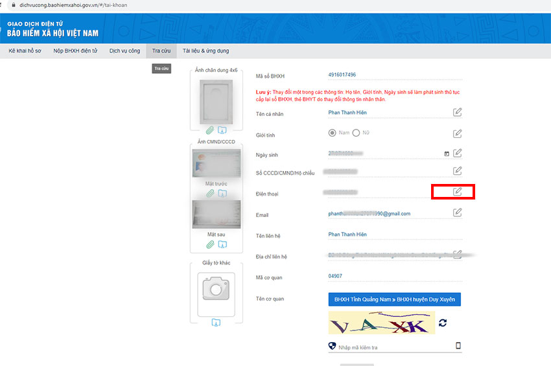Select the Nữ gender radio button

(x=356, y=133)
